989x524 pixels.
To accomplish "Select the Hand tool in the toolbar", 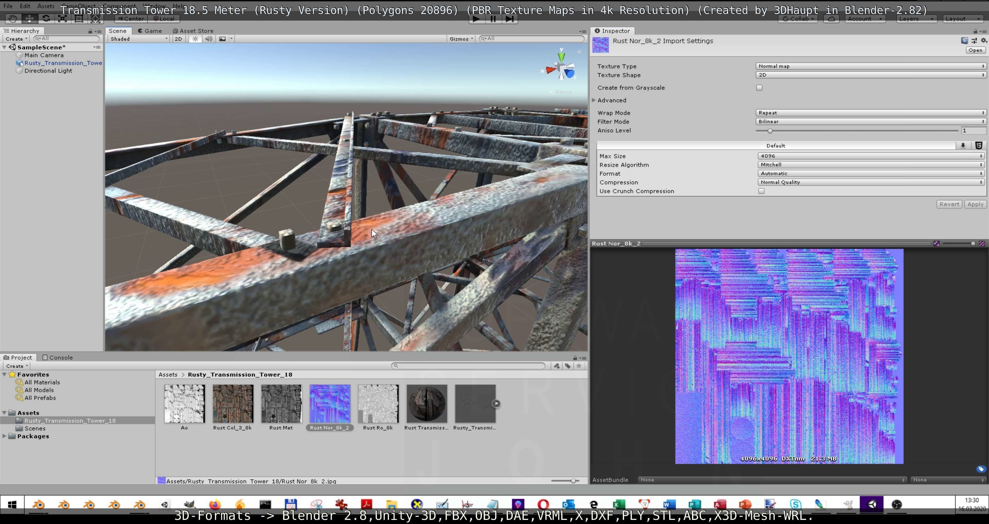I will pyautogui.click(x=13, y=19).
